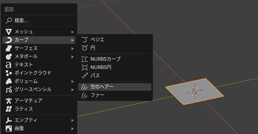This screenshot has width=258, height=134.
Task: Open the テキスト entry in Add menu
Action: (39, 65)
